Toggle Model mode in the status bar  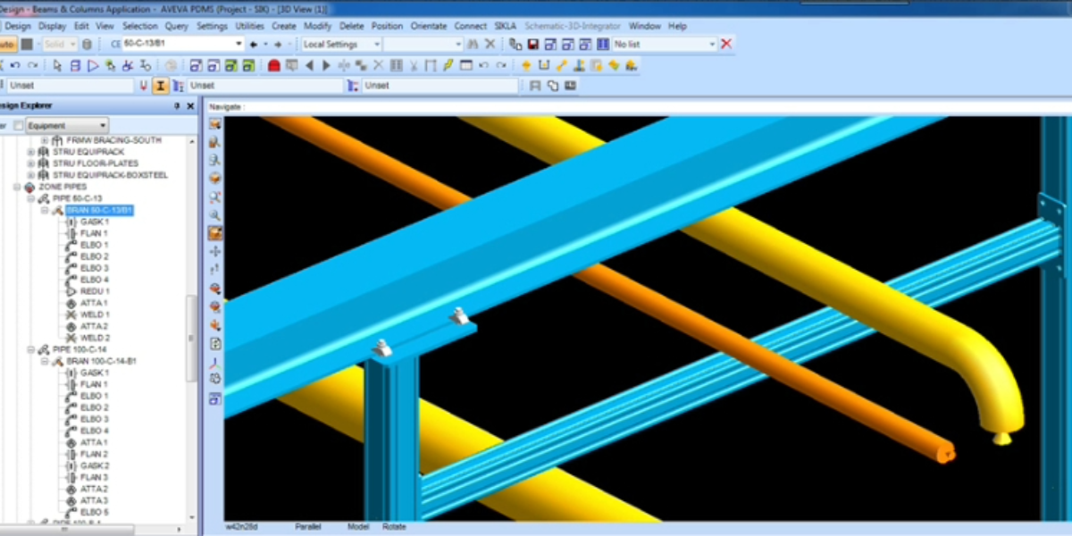point(357,527)
